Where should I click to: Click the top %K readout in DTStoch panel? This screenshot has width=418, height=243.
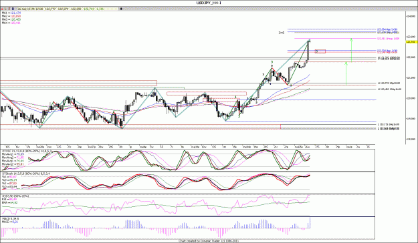(x=9, y=177)
